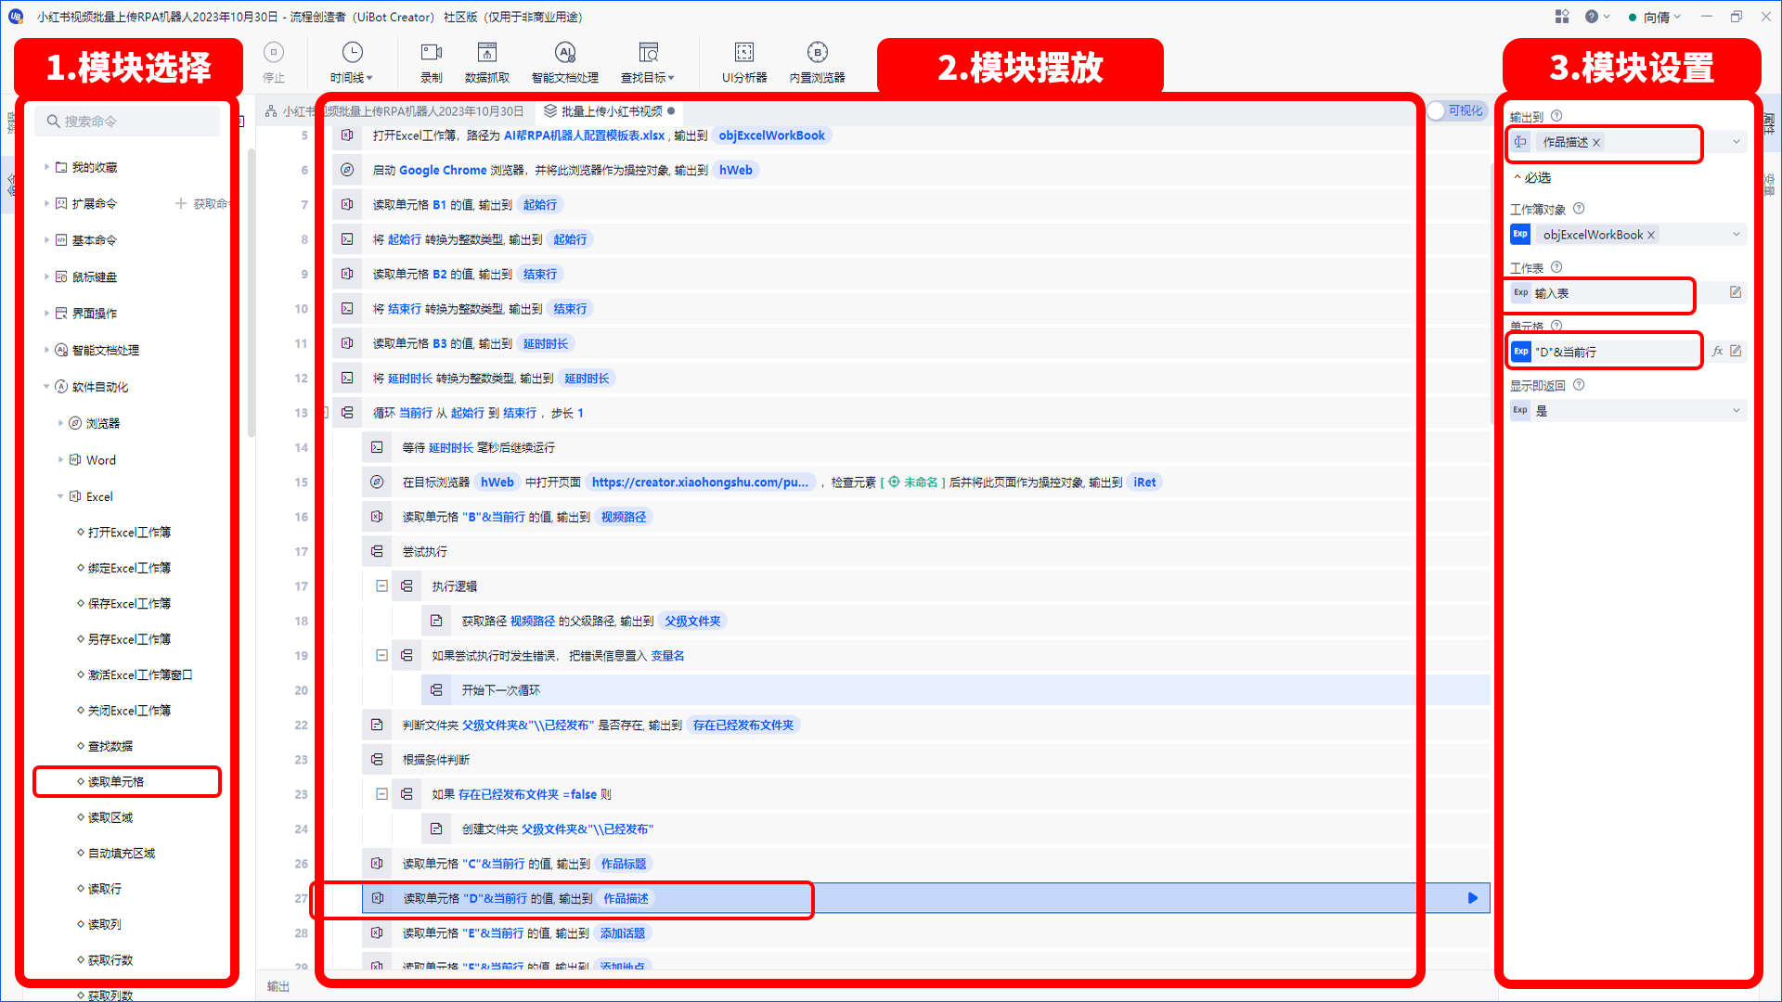This screenshot has height=1002, width=1782.
Task: Click the 根据条件判断 block icon
Action: (x=377, y=759)
